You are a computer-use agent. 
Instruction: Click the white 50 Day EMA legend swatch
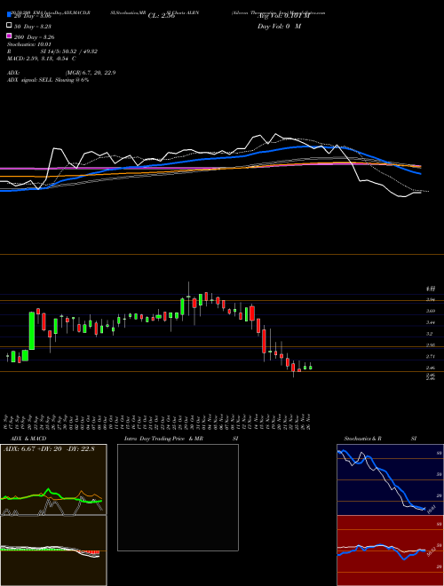[x=9, y=26]
